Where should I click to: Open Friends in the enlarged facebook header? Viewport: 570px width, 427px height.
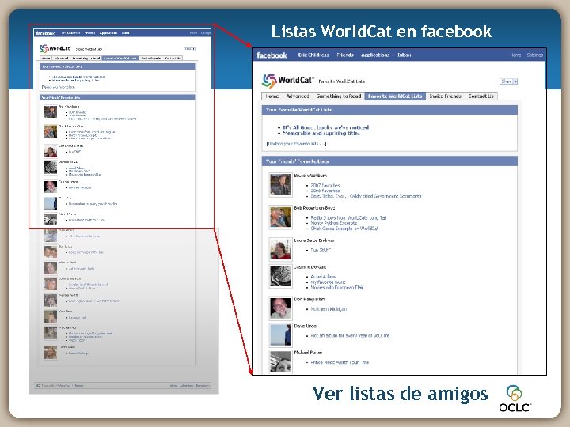click(345, 55)
